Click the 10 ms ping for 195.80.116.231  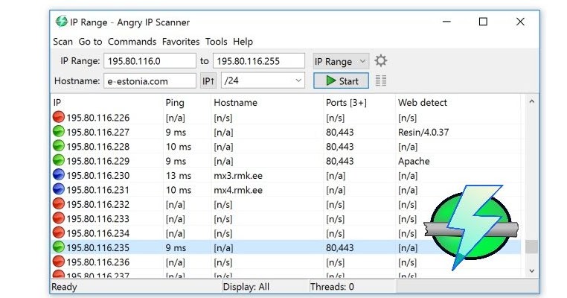(x=179, y=190)
